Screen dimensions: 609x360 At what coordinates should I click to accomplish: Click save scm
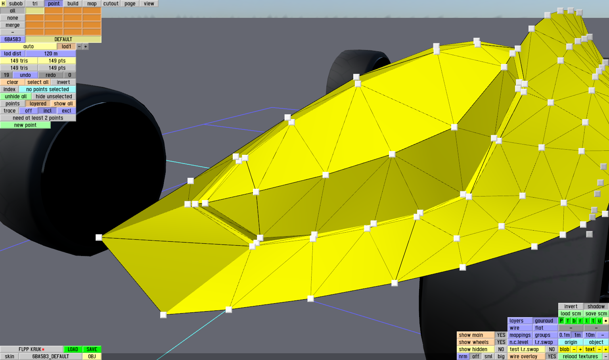pos(596,314)
